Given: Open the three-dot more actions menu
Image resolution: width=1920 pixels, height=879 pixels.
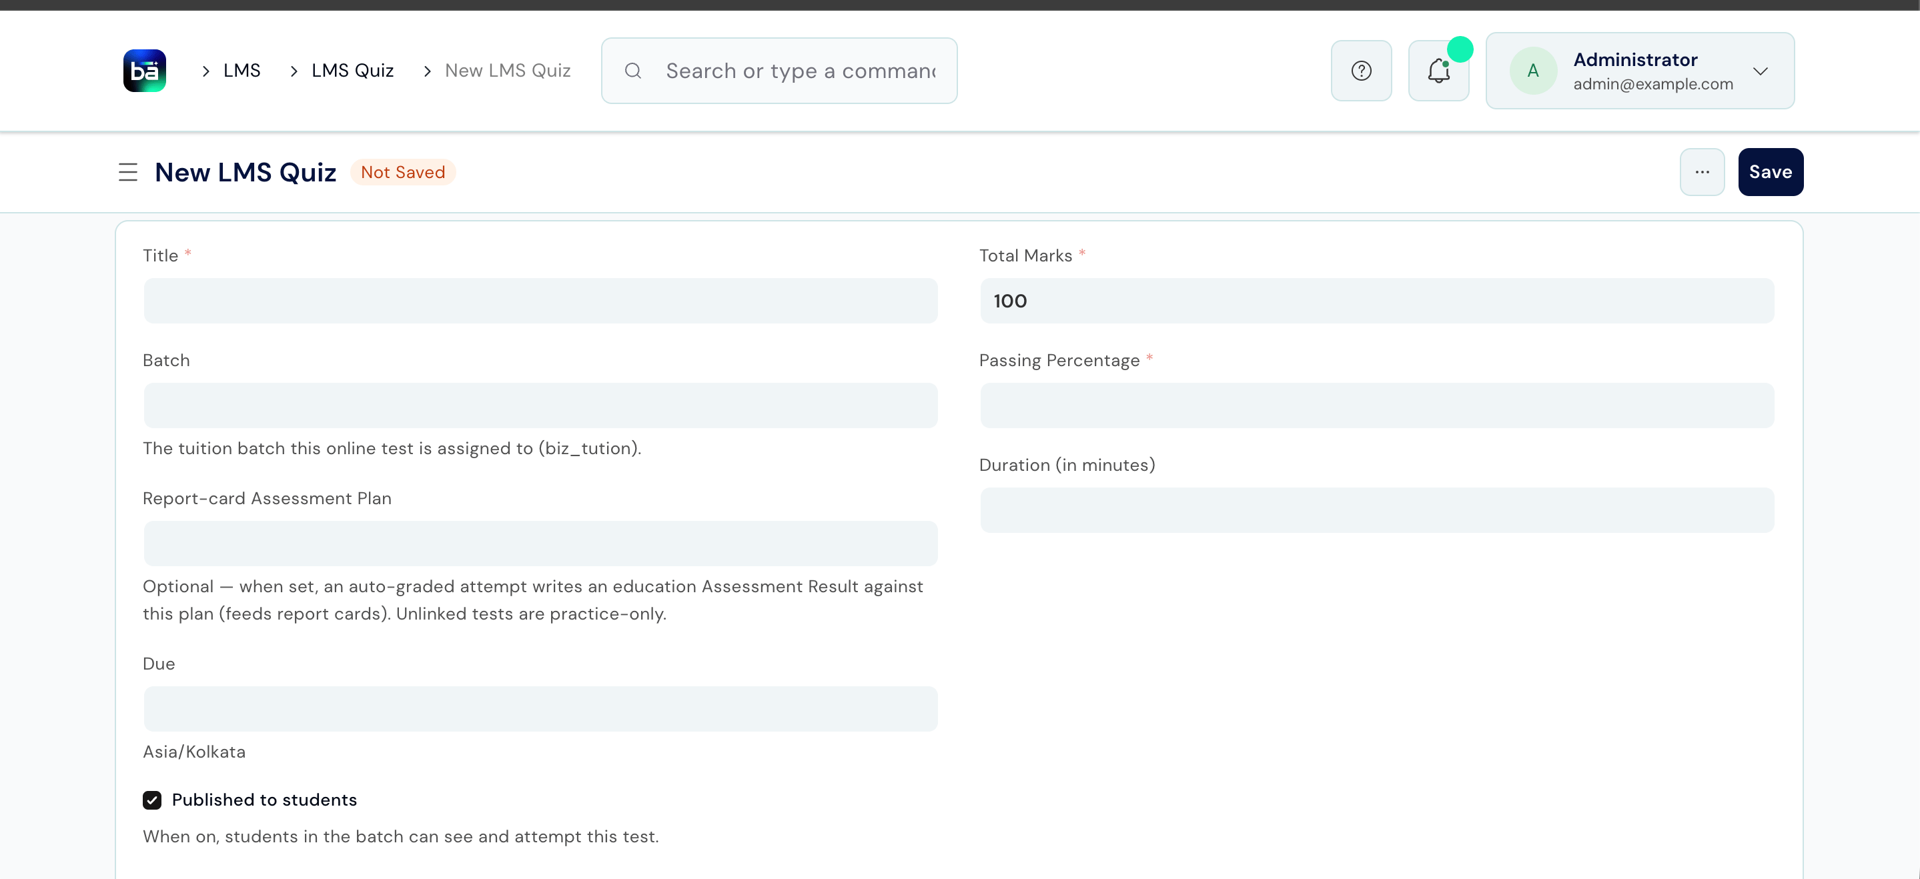Looking at the screenshot, I should pyautogui.click(x=1702, y=172).
